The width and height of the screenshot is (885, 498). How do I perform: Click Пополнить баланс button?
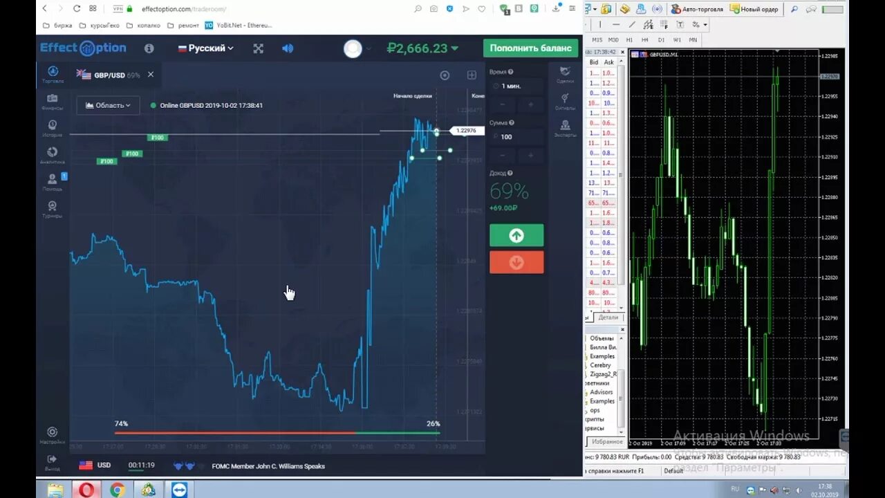530,48
